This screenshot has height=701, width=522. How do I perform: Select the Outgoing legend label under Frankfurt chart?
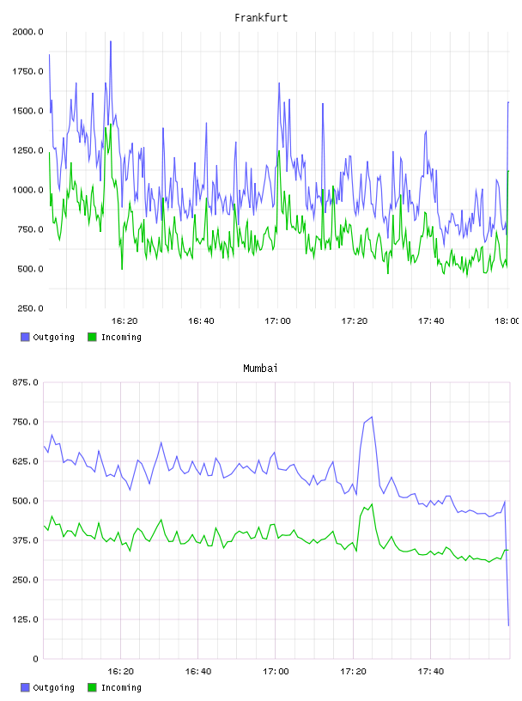[53, 338]
